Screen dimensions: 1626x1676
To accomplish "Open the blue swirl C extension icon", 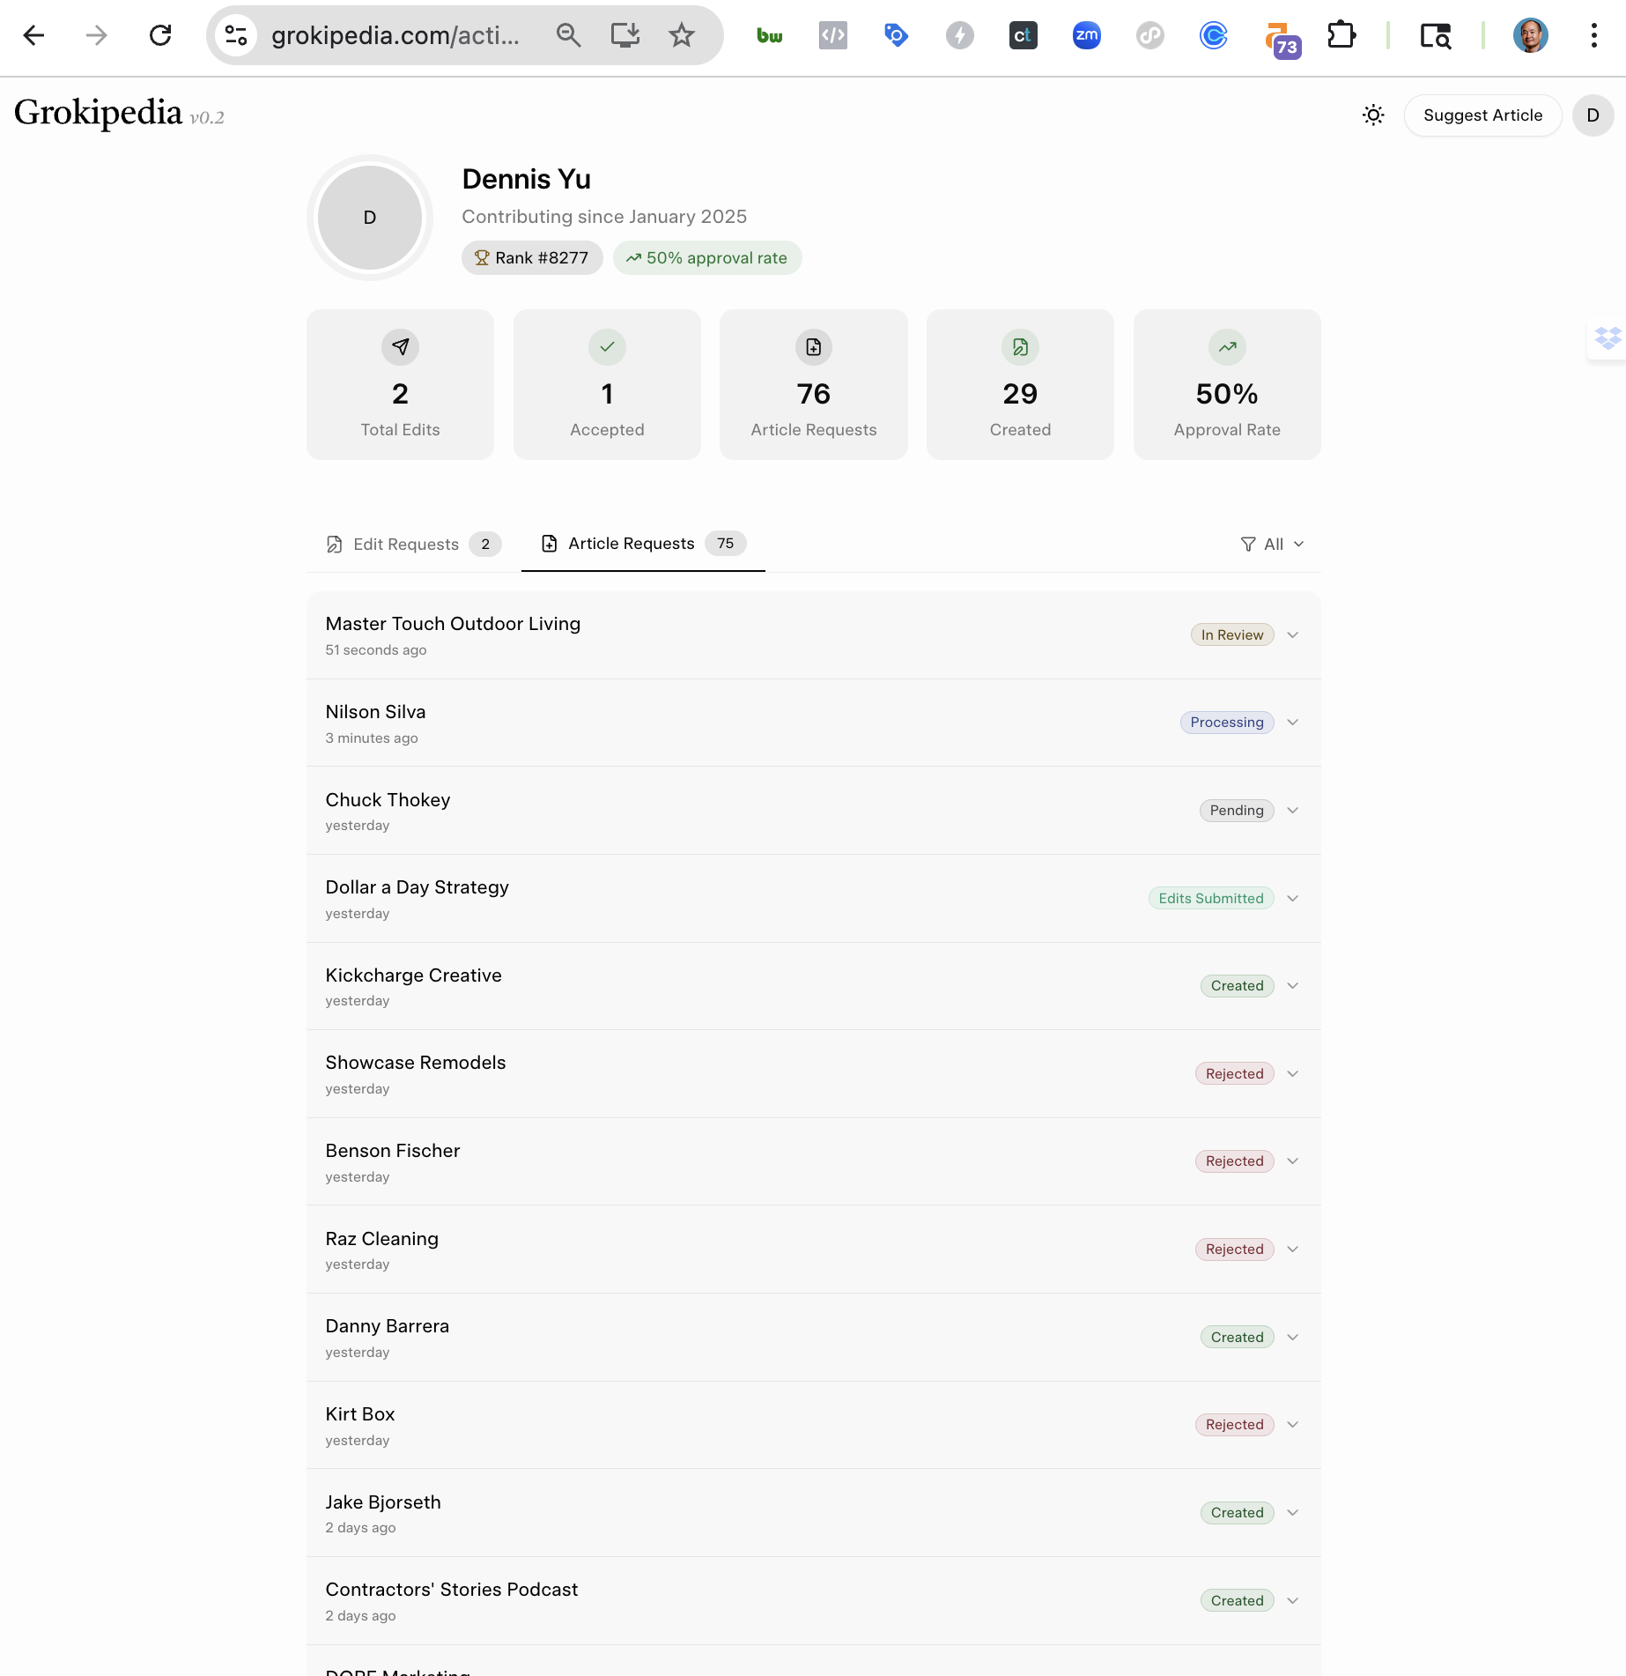I will [x=1214, y=35].
